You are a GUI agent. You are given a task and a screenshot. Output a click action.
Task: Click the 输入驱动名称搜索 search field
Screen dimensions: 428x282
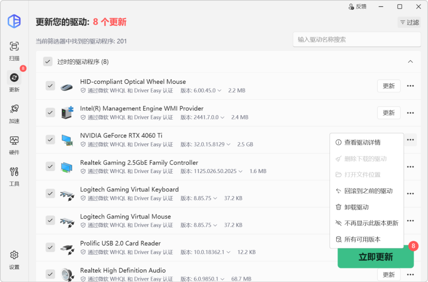(357, 40)
